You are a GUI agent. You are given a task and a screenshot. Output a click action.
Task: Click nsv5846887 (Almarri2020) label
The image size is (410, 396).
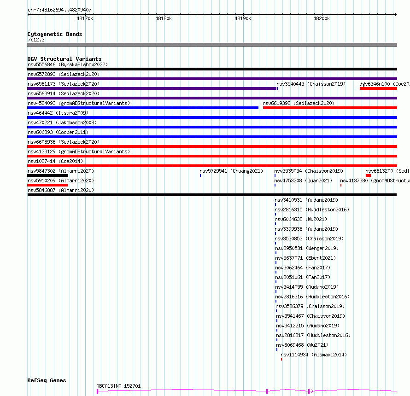click(61, 190)
